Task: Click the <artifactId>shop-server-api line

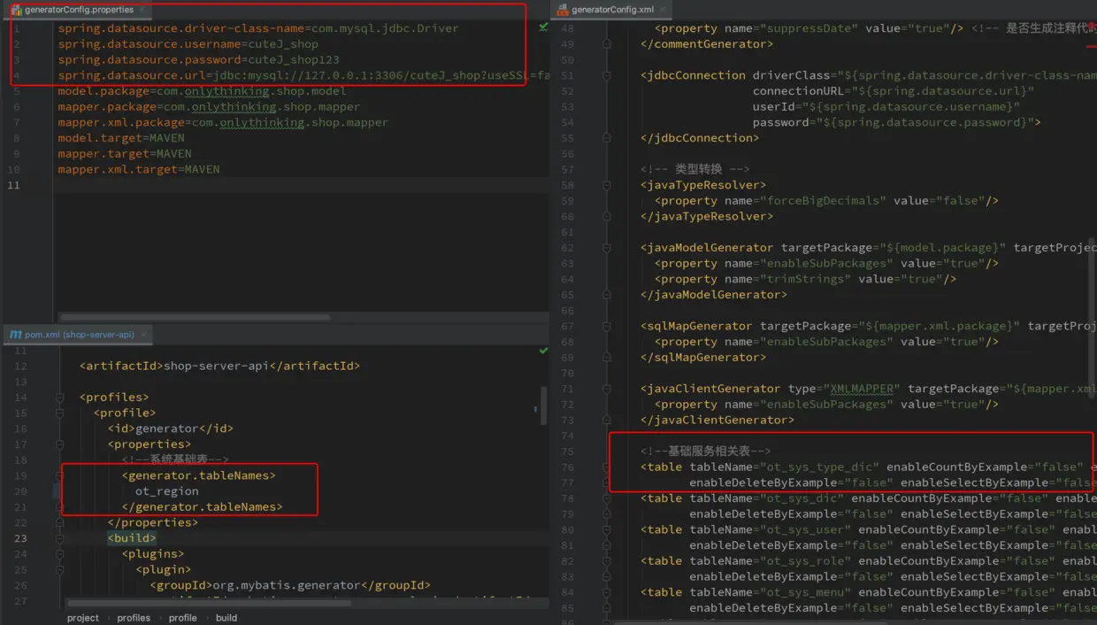Action: pos(219,366)
